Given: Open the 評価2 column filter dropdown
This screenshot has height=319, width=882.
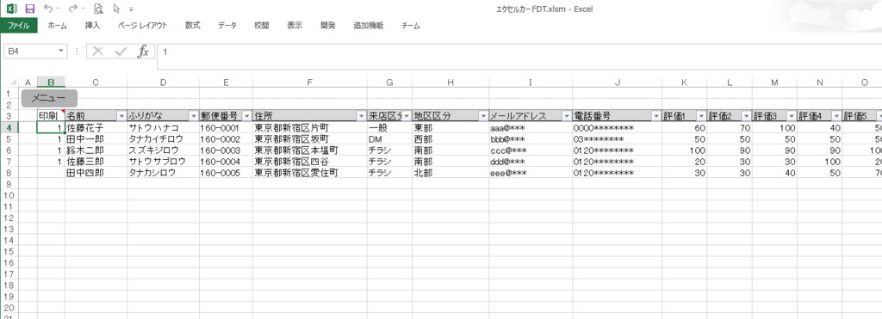Looking at the screenshot, I should coord(746,116).
